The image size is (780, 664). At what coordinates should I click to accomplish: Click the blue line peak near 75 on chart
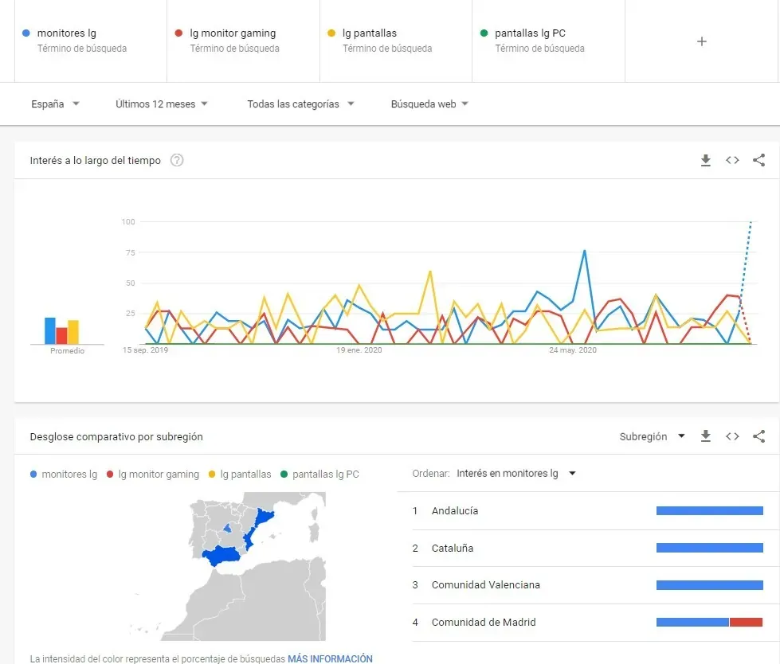click(585, 251)
